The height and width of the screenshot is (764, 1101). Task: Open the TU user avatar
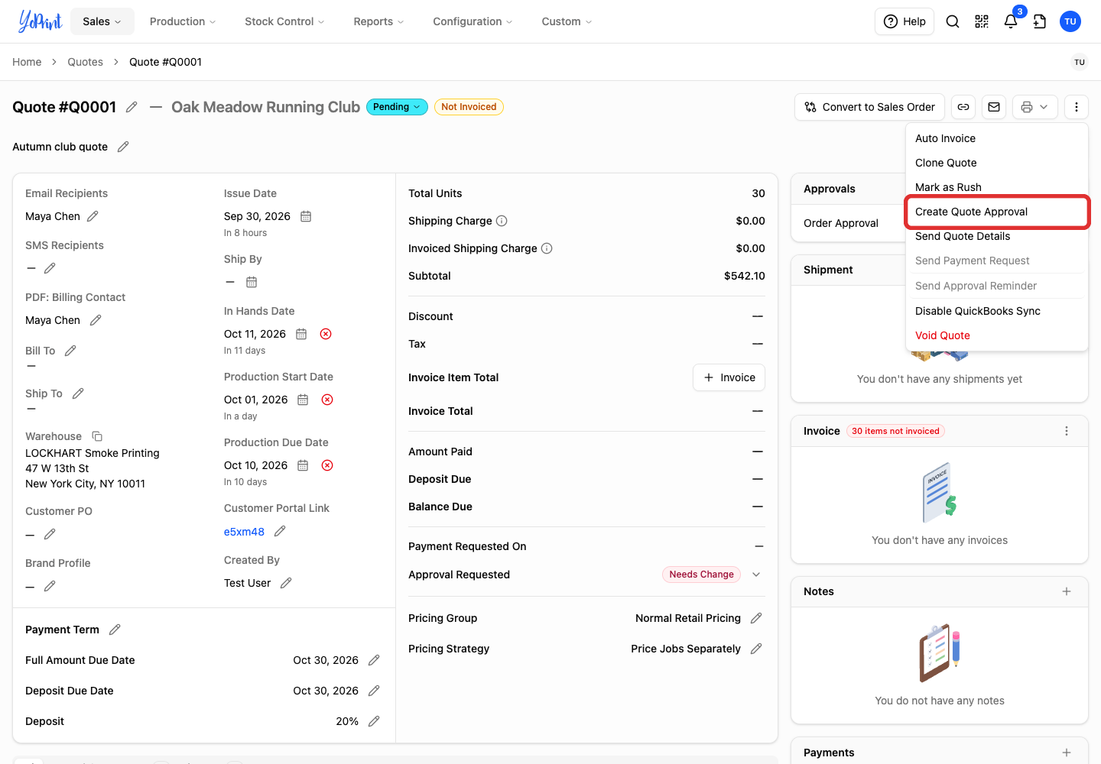click(1070, 21)
